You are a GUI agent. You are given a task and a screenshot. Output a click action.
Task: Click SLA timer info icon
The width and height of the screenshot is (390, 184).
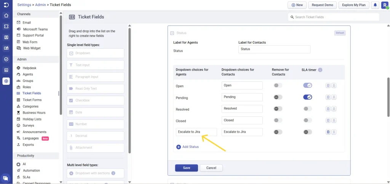tap(320, 70)
